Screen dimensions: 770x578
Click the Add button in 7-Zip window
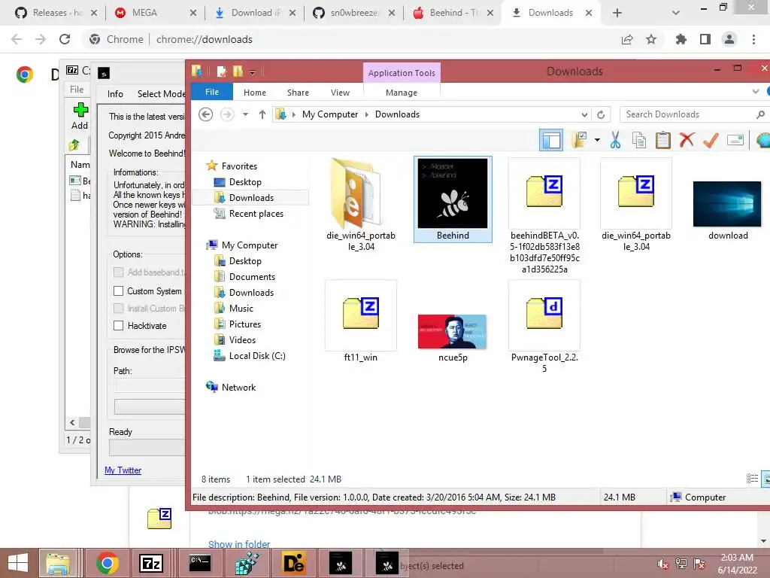point(80,117)
